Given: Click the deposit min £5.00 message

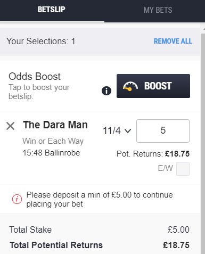Looking at the screenshot, I should click(x=100, y=199).
